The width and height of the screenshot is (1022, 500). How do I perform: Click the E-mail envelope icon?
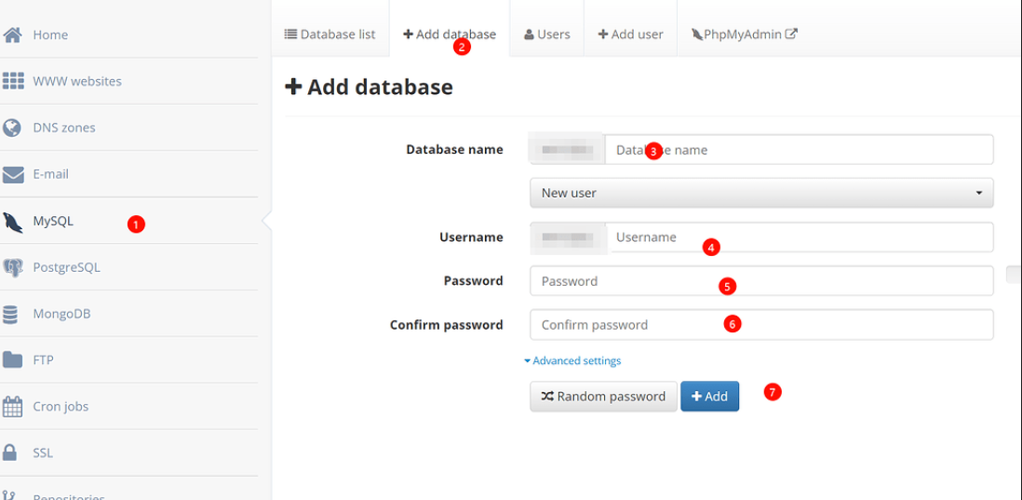coord(13,174)
